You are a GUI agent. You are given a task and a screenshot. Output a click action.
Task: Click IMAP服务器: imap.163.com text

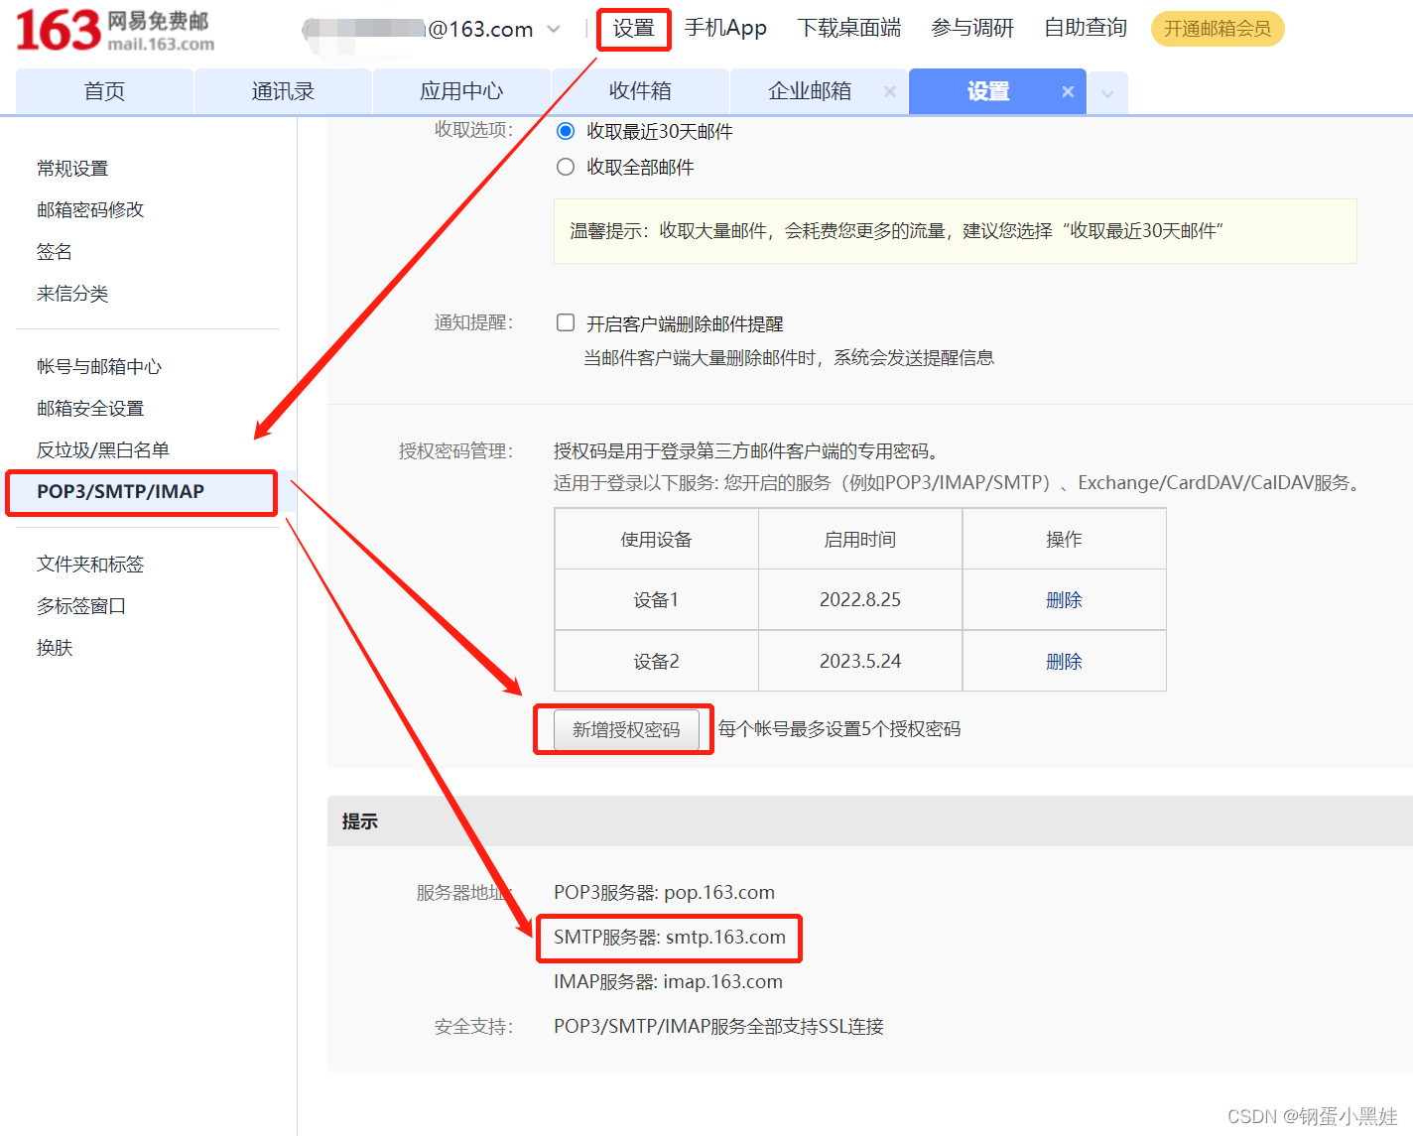click(668, 982)
